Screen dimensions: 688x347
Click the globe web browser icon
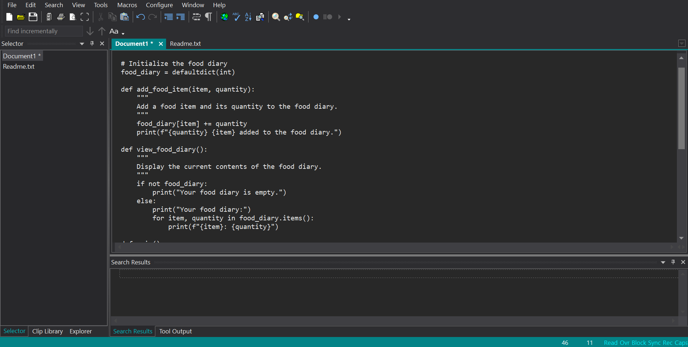click(x=225, y=17)
